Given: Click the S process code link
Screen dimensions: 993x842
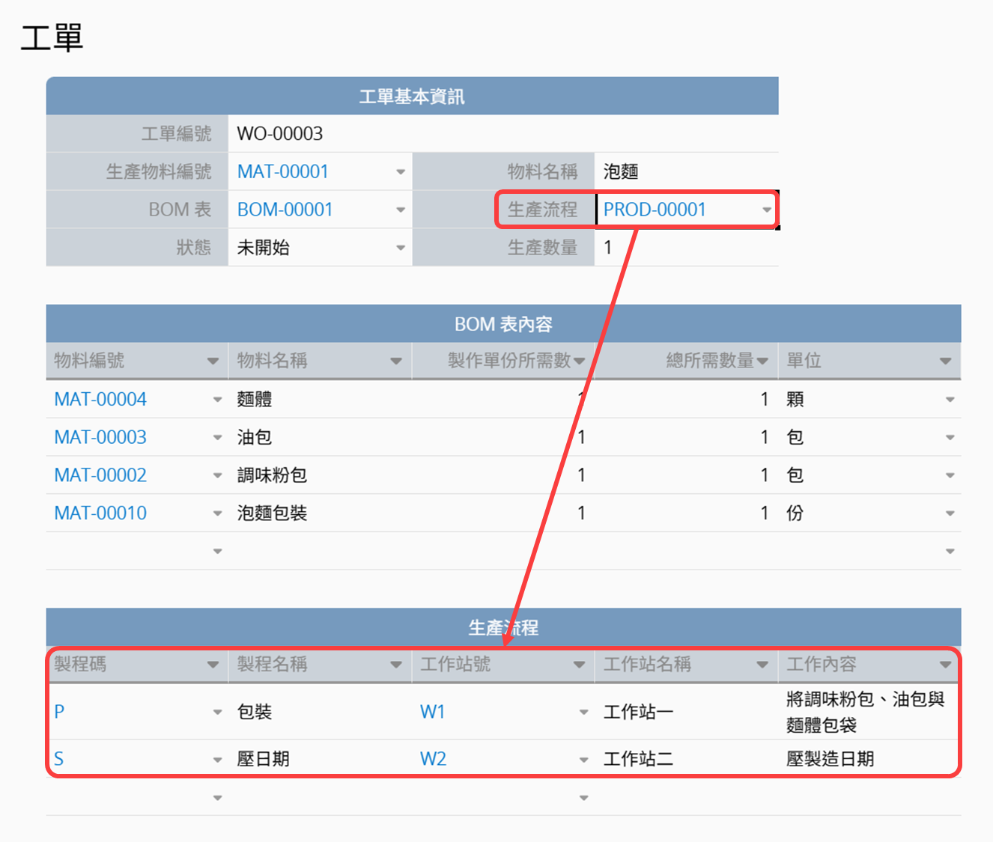Looking at the screenshot, I should coord(59,759).
